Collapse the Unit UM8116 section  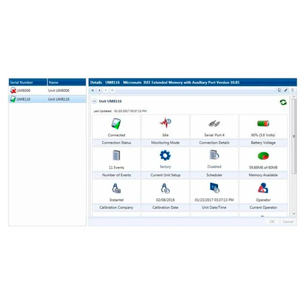(x=94, y=101)
